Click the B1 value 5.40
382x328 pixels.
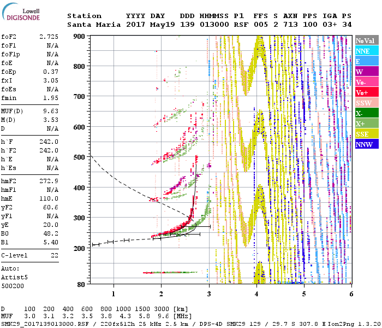pos(51,243)
